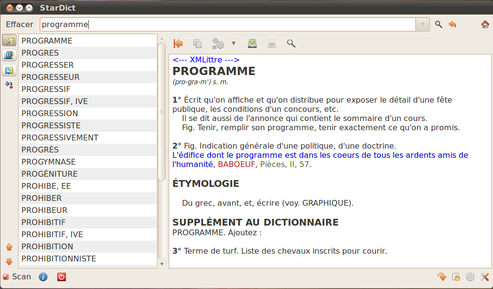Click the save to file icon
This screenshot has height=289, width=493.
[x=252, y=44]
